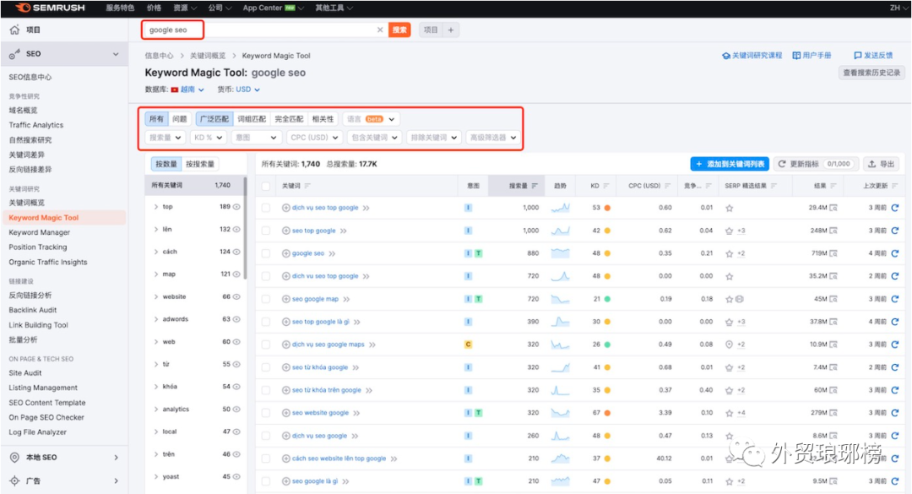View SERP for 'seo top google' 248M result
Image resolution: width=912 pixels, height=494 pixels.
pos(833,231)
